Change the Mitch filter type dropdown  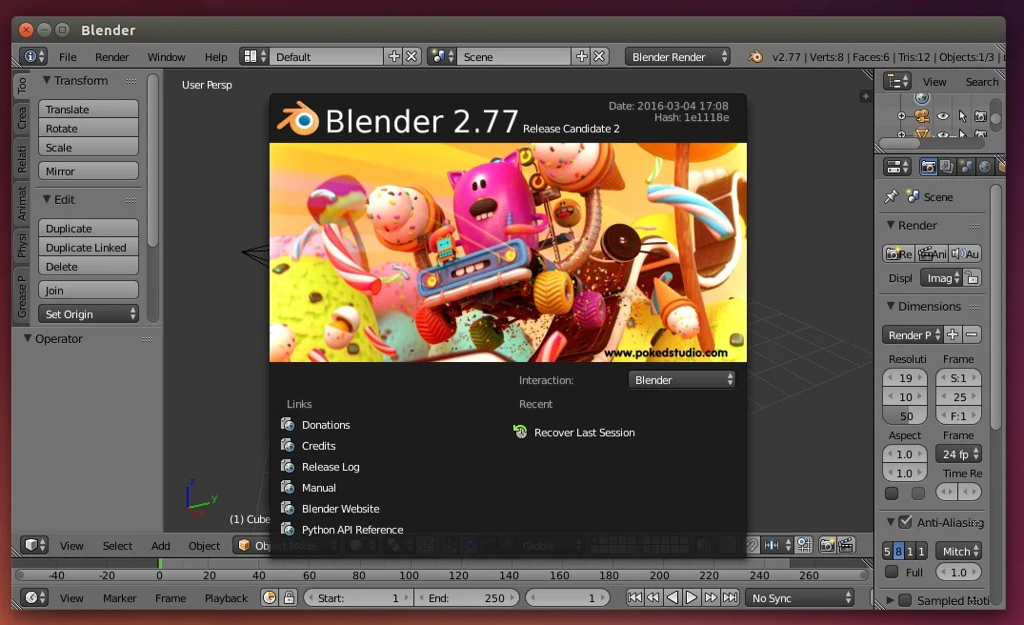[x=957, y=551]
